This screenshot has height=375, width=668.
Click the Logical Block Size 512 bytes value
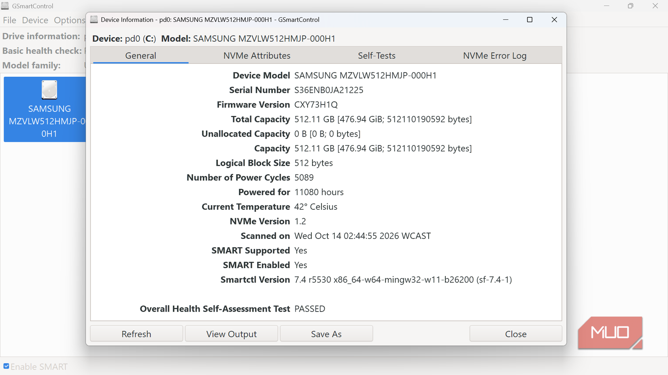314,163
